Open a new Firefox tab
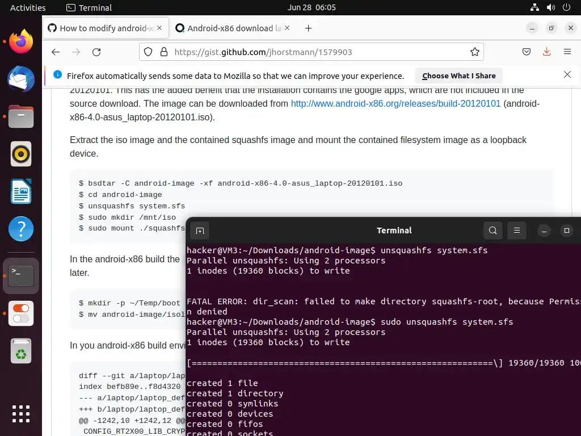The image size is (581, 436). (308, 28)
